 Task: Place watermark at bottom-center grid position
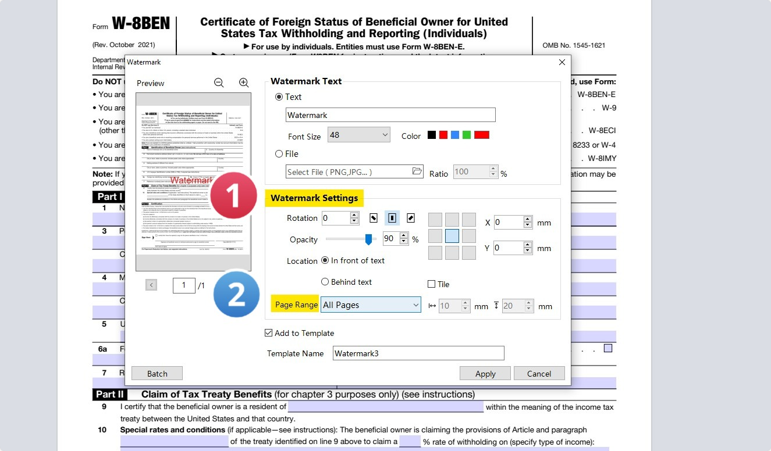click(x=452, y=253)
